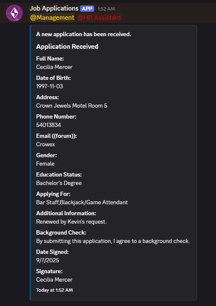Click the Bachelor's Degree education value
Viewport: 216px width, 306px height.
pos(59,183)
